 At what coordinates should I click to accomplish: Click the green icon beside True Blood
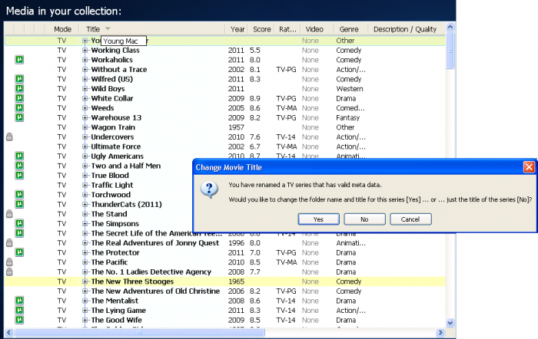click(19, 175)
